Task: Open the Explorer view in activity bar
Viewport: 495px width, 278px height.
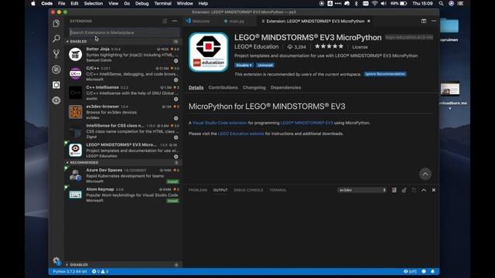Action: [56, 23]
